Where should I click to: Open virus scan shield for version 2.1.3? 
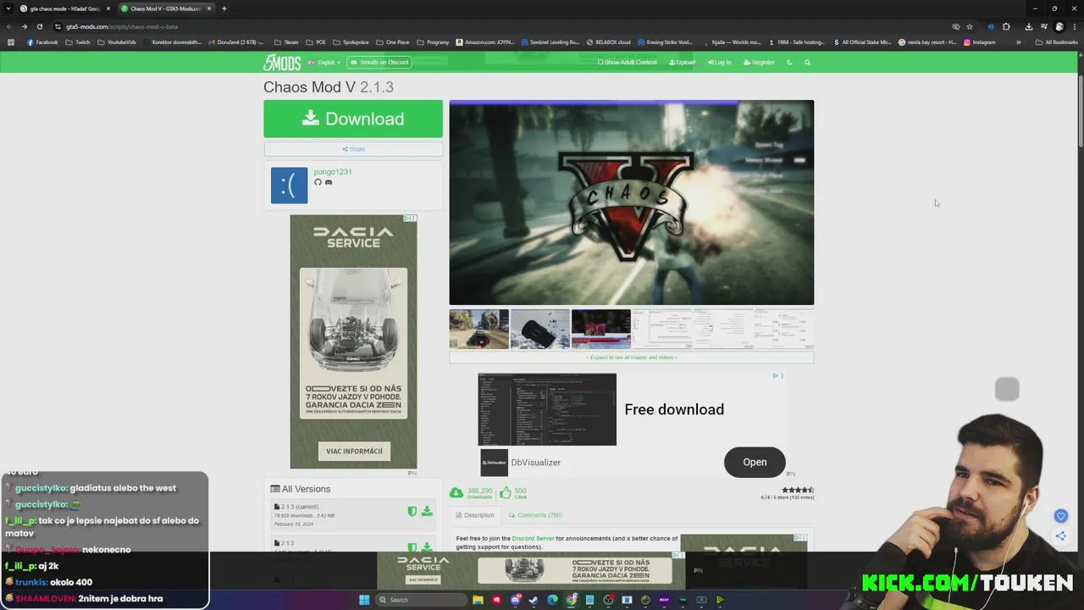point(412,511)
